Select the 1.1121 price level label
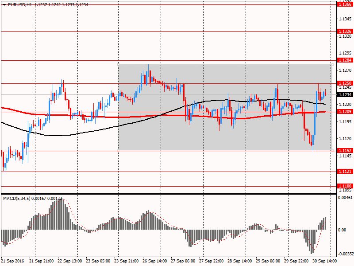Image resolution: width=354 pixels, height=266 pixels. click(345, 171)
